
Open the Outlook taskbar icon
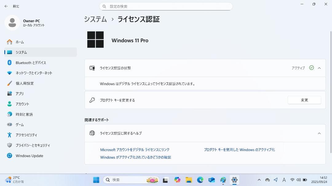[211, 180]
